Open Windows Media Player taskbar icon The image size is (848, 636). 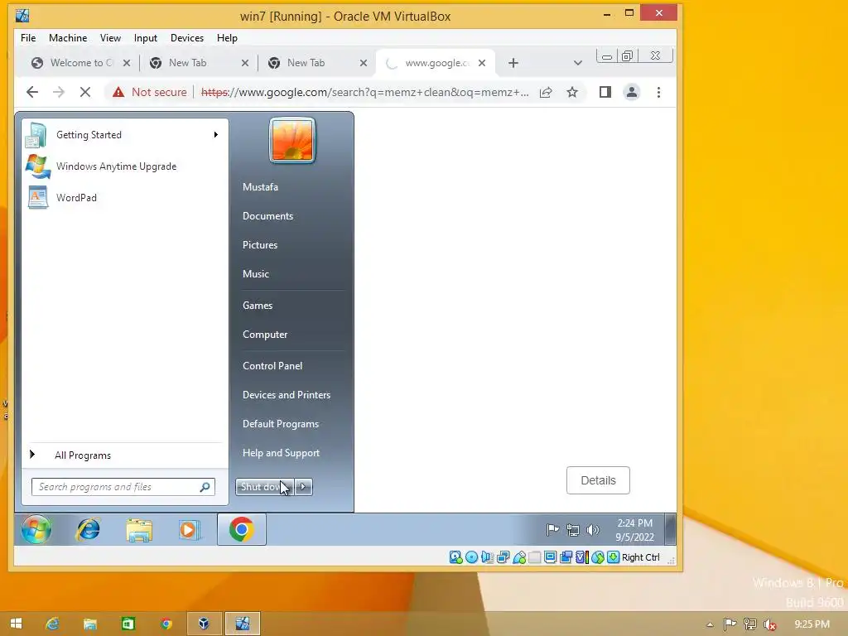coord(190,529)
